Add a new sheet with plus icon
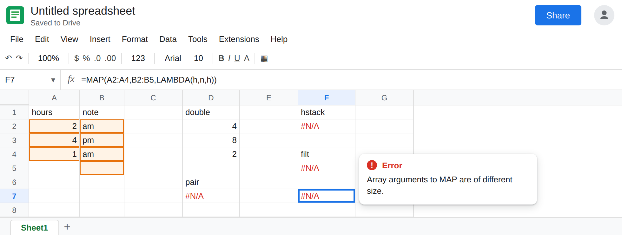Viewport: 622px width, 235px height. [x=67, y=227]
